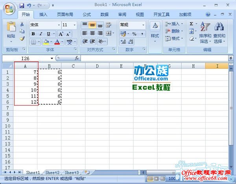The image size is (236, 184).
Task: Open Sort and Filter (排序和筛选)
Action: click(x=205, y=32)
